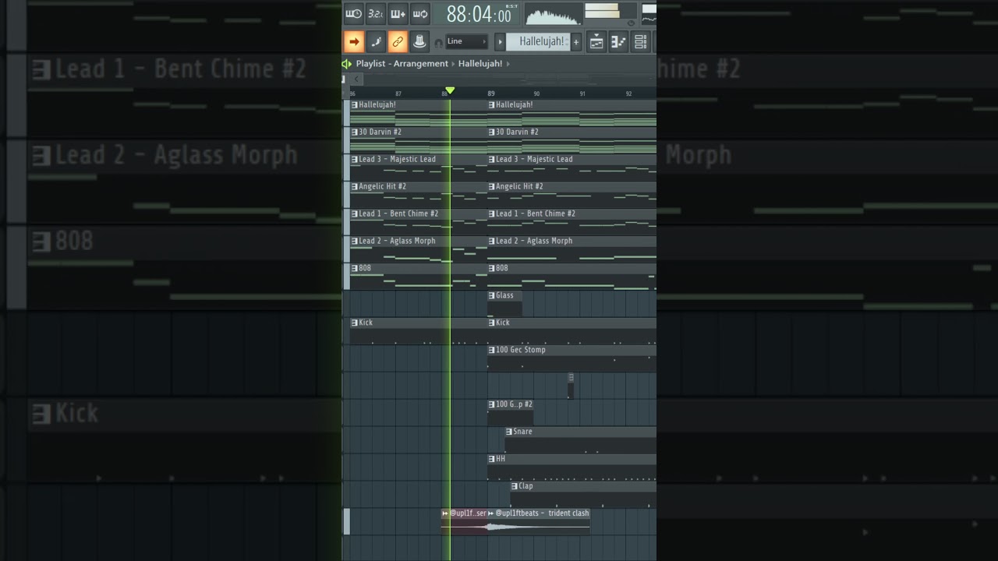This screenshot has width=998, height=561.
Task: Open menu icon of Glass clip
Action: [x=492, y=295]
